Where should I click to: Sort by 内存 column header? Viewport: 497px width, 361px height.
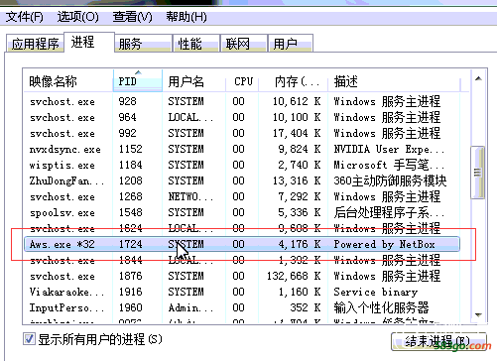pyautogui.click(x=294, y=80)
